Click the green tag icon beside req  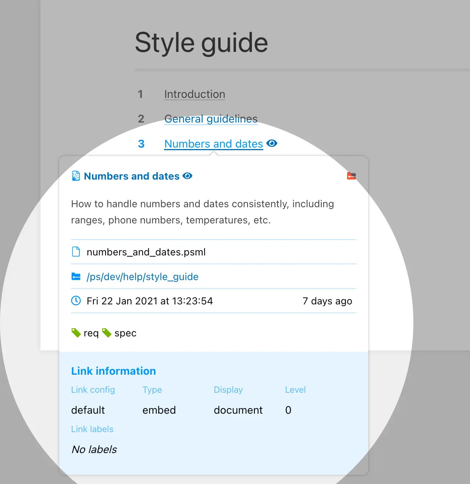76,333
